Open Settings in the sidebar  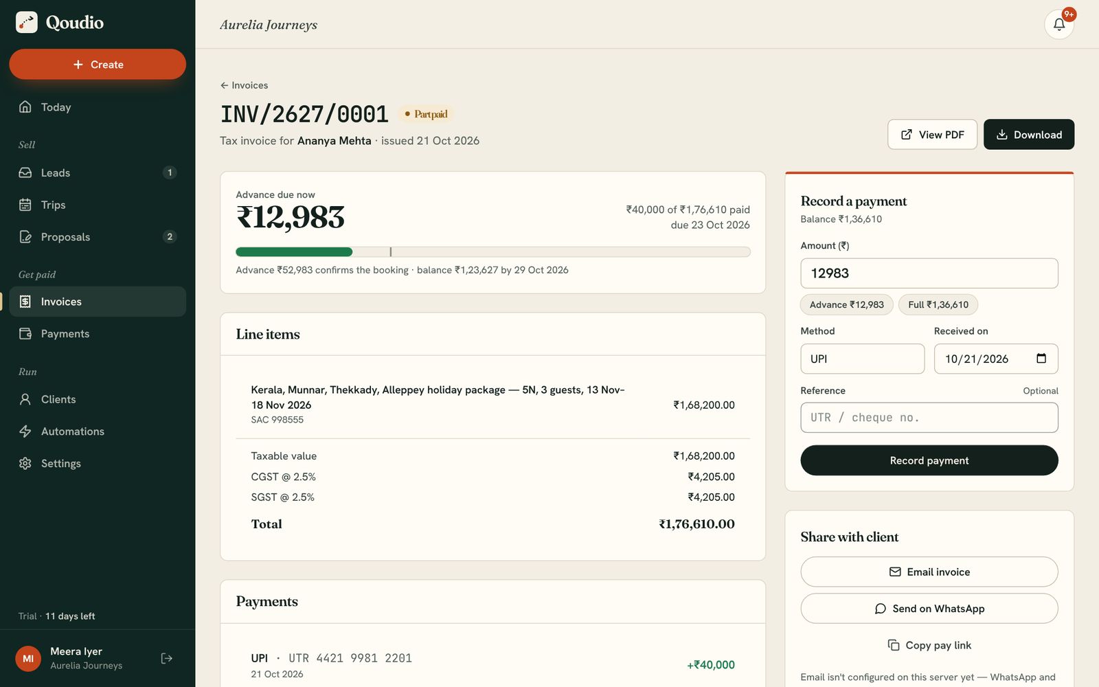[98, 464]
